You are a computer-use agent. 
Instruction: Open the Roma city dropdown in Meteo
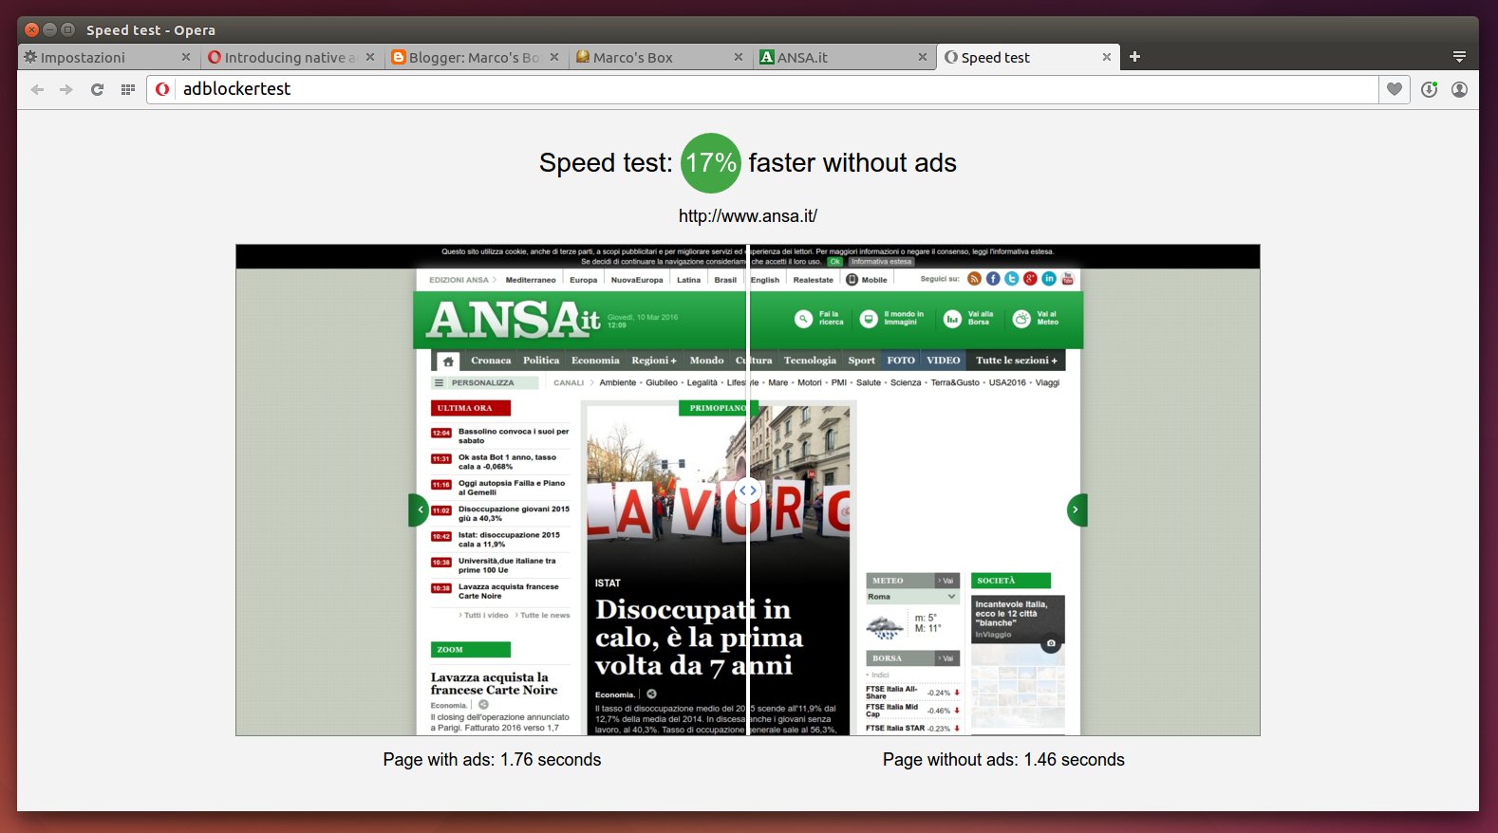(913, 597)
